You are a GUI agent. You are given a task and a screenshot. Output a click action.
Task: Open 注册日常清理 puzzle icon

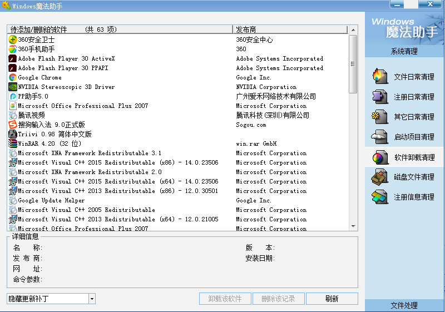[380, 97]
